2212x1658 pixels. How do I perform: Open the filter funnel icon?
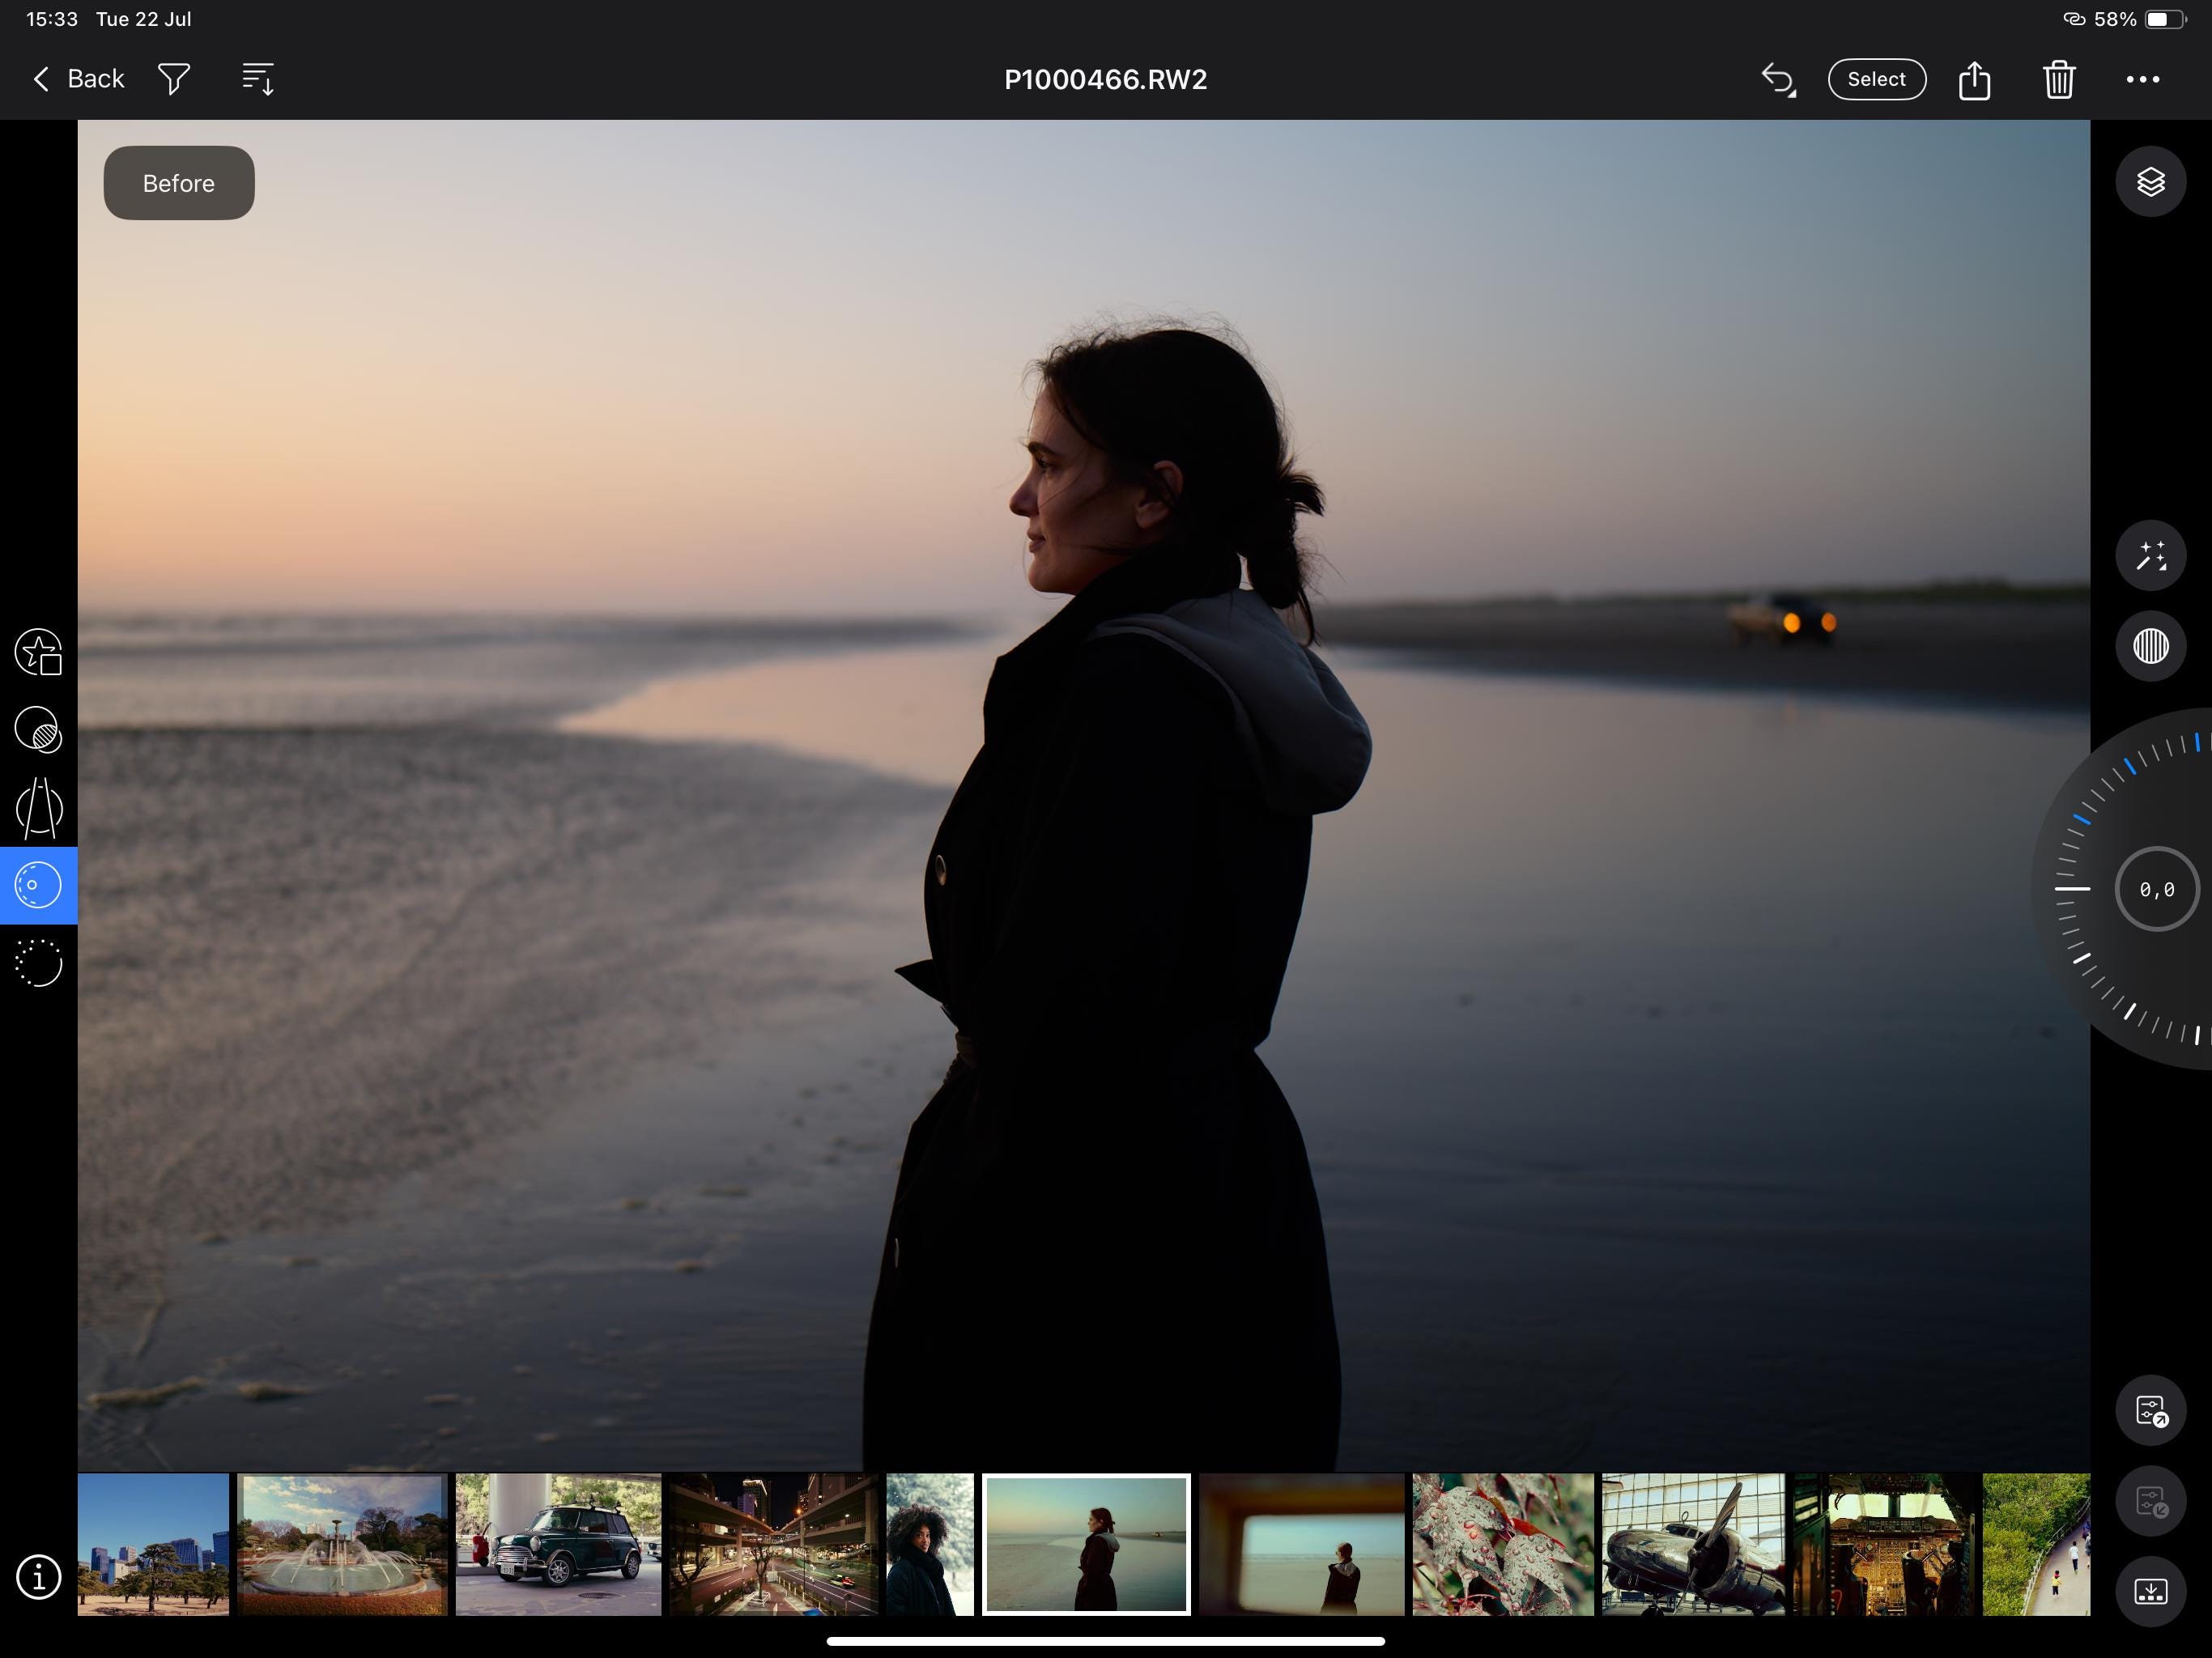pos(174,79)
